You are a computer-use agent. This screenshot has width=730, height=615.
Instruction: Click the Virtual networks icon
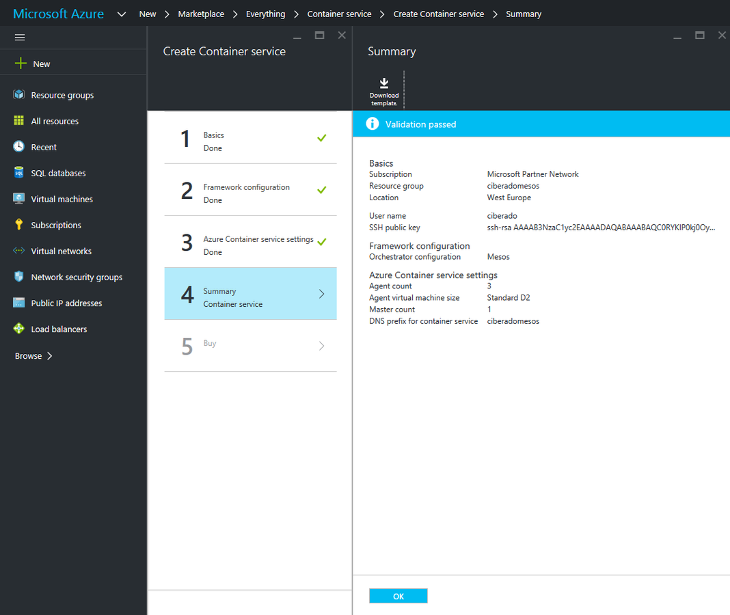click(x=18, y=251)
